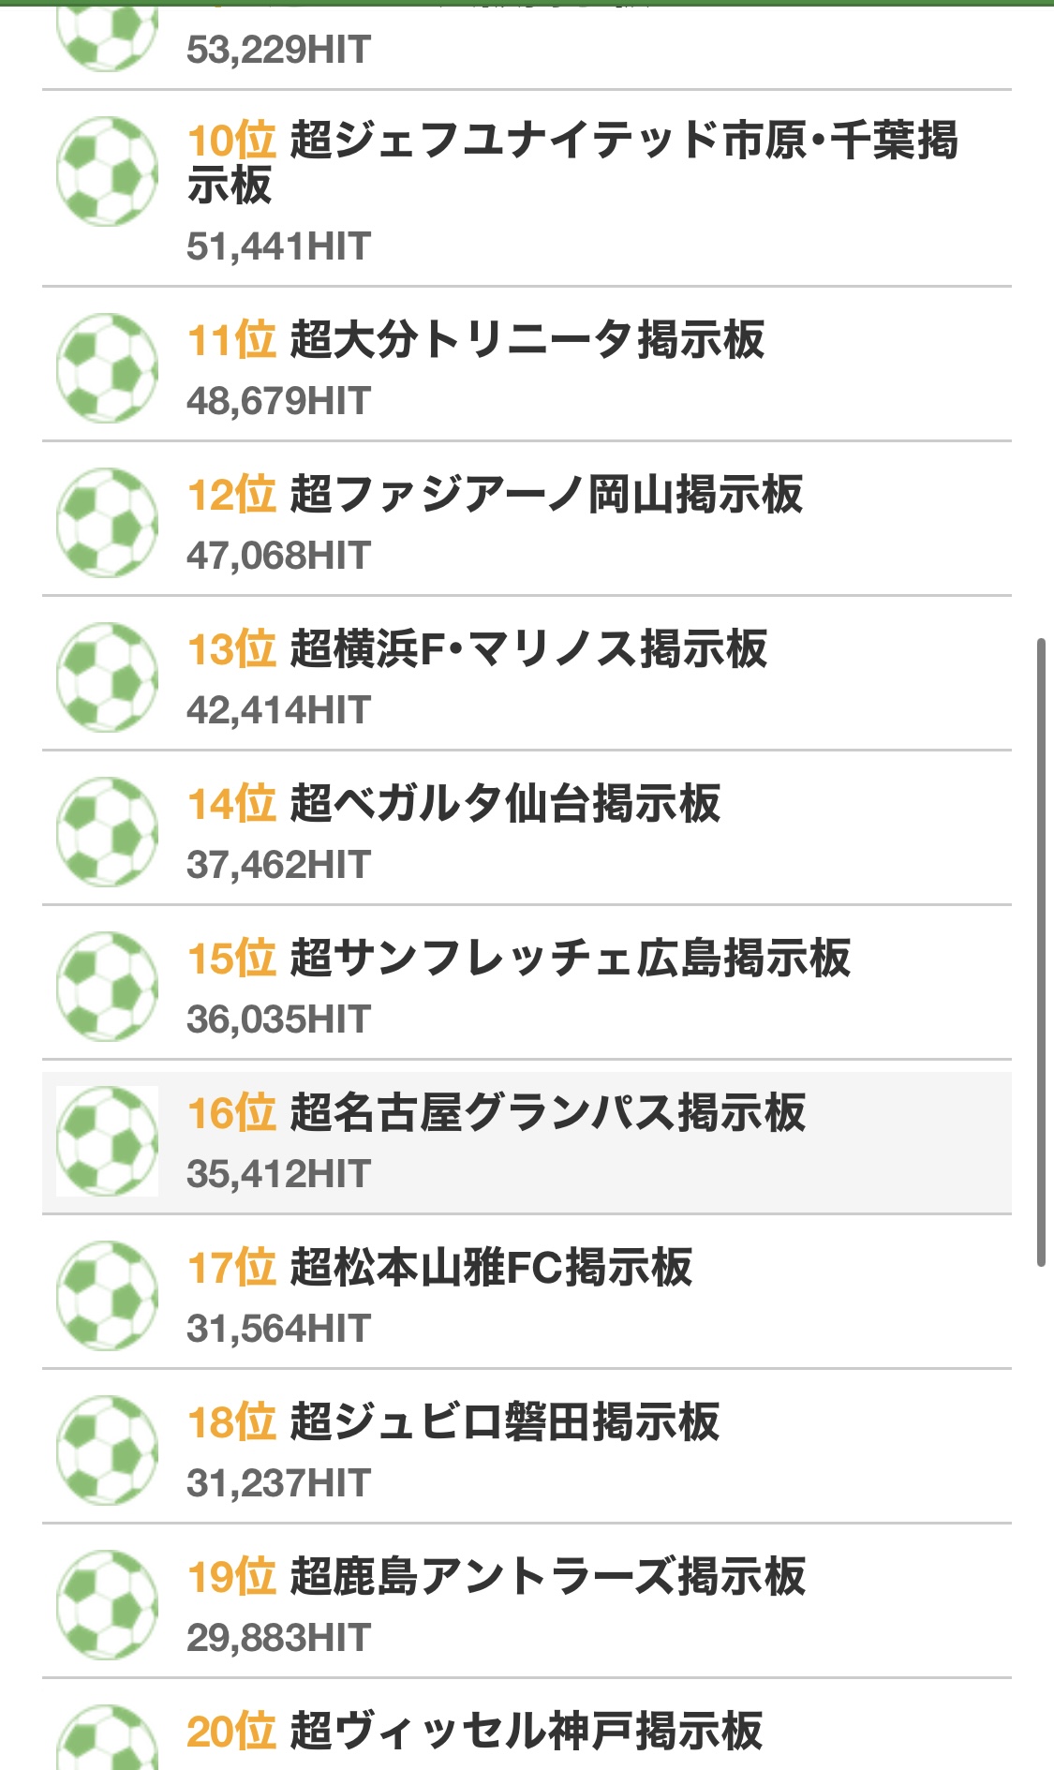1054x1770 pixels.
Task: Tap soccer ball icon beside 超ジェフユナイテッド市原・千葉掲示板
Action: [107, 171]
